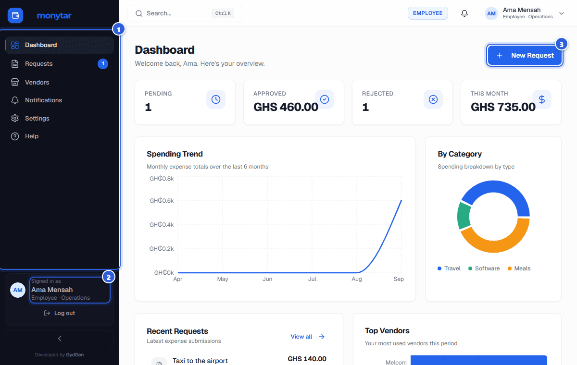
Task: Click the Ctrl K shortcut hint
Action: (223, 13)
